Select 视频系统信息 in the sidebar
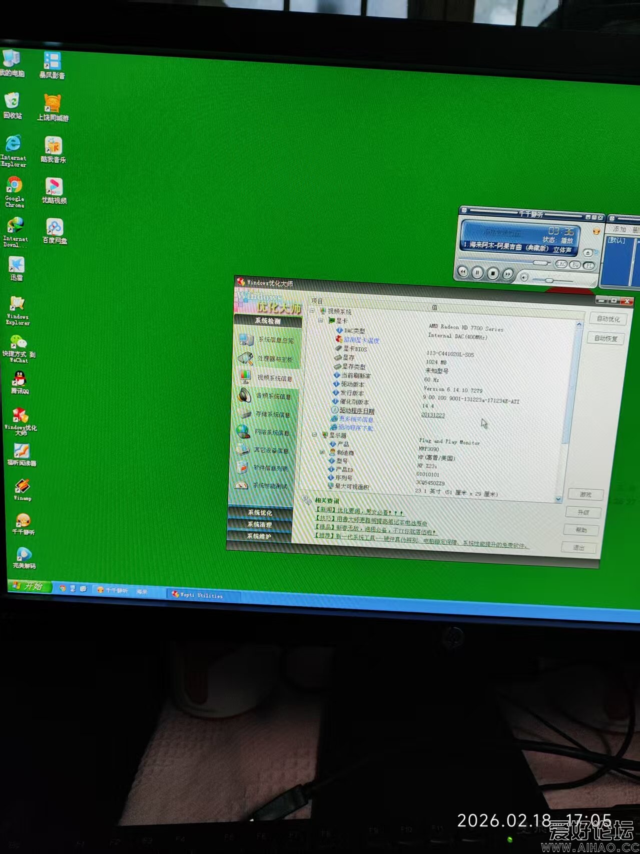Viewport: 640px width, 854px height. pyautogui.click(x=267, y=377)
